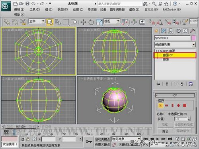Activate the Select and Rotate tool
Screen dimensions: 199x149
pyautogui.click(x=91, y=22)
